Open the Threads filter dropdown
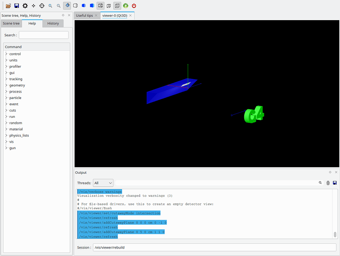This screenshot has width=340, height=256. (103, 183)
